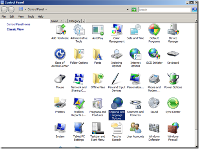The image size is (199, 149).
Task: Launch the Indexing Options applet
Action: coord(117,58)
